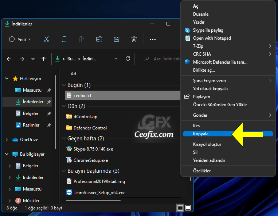Image resolution: width=278 pixels, height=216 pixels.
Task: Collapse the Bugün (1) group
Action: pyautogui.click(x=64, y=85)
